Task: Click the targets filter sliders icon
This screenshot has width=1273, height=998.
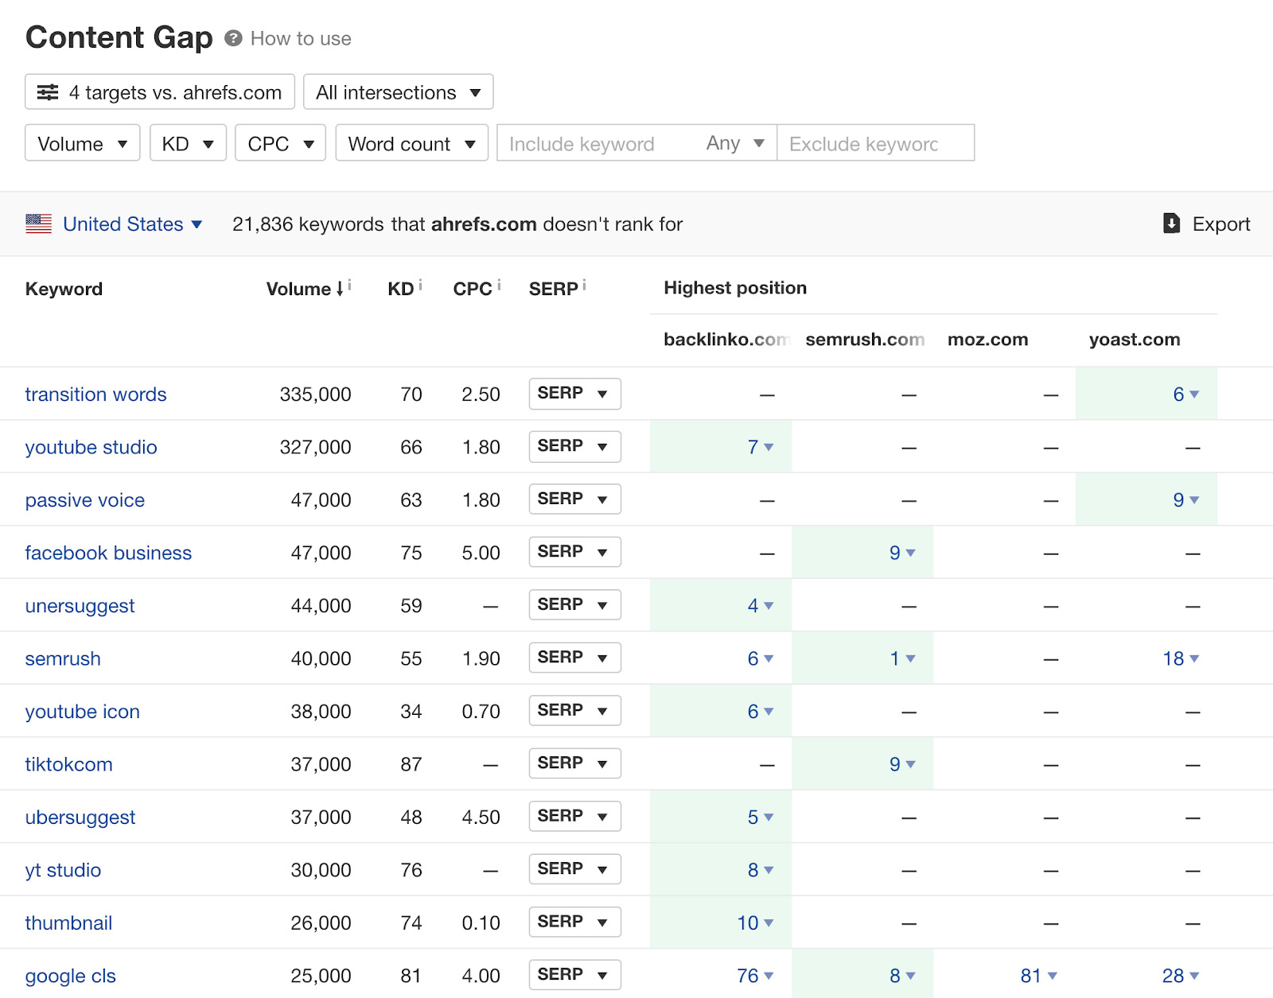Action: tap(48, 92)
